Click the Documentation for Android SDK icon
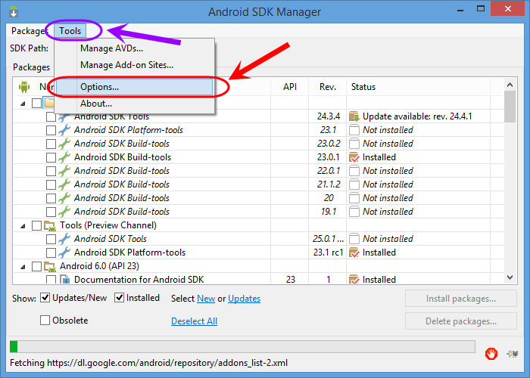This screenshot has height=378, width=530. pos(64,279)
